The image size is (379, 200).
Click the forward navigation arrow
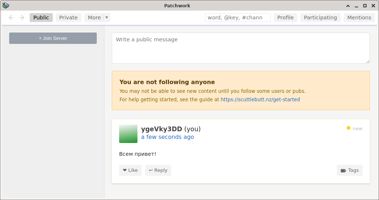pos(22,18)
